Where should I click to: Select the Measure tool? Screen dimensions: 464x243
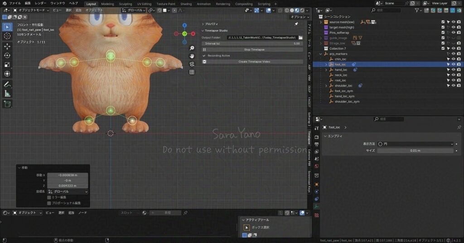tap(7, 93)
